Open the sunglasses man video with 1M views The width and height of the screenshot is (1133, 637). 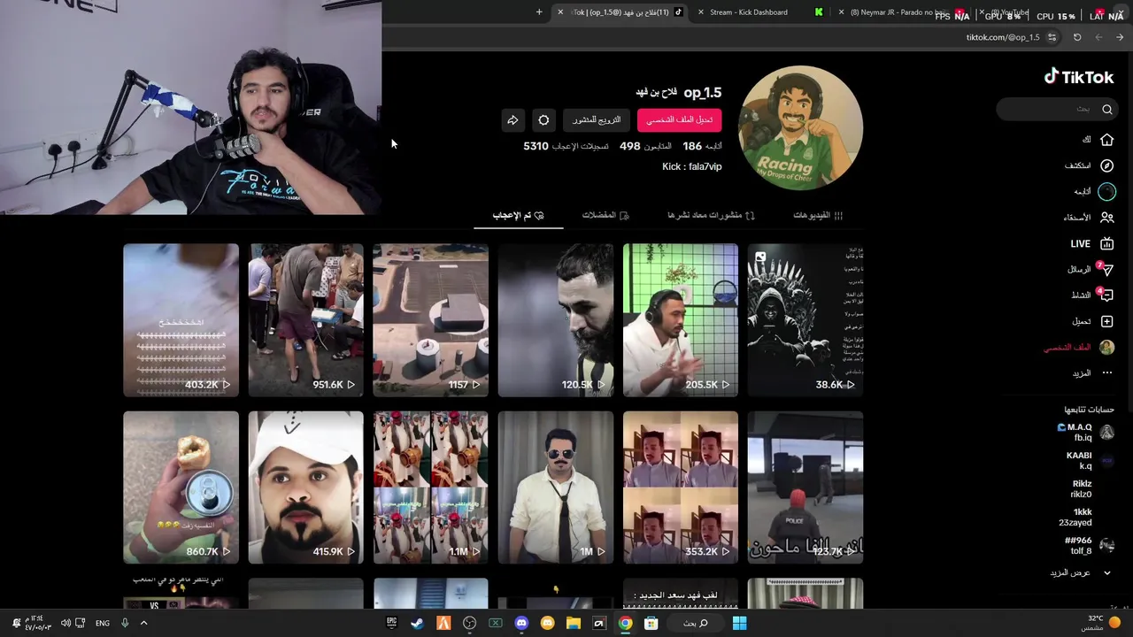[x=556, y=487]
